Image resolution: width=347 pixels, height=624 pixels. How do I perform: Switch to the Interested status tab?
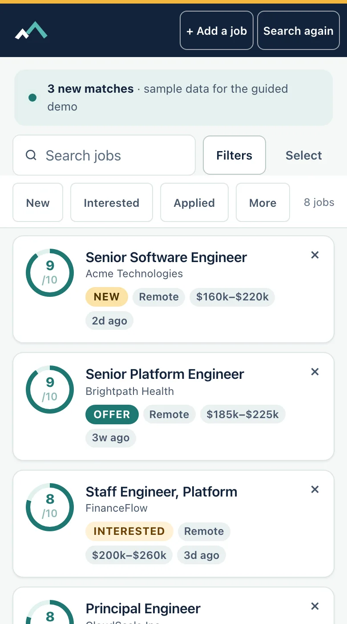click(x=112, y=202)
